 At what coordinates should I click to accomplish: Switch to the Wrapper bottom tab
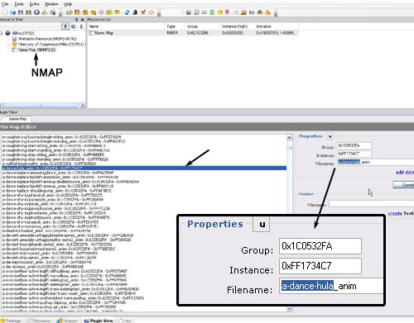(x=67, y=321)
